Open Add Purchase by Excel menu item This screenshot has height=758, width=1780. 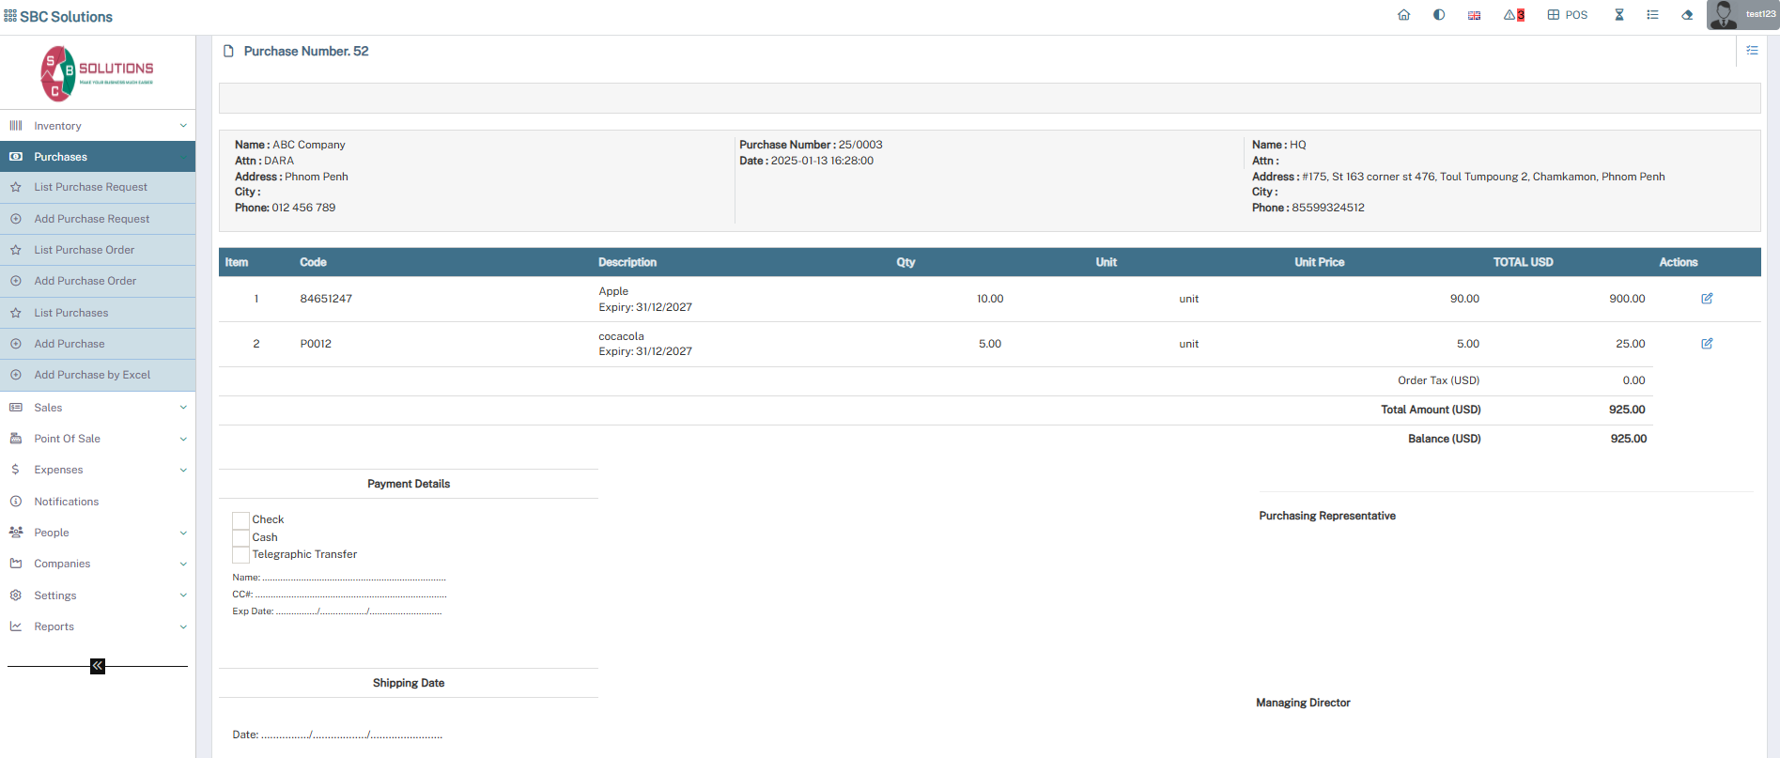point(92,375)
